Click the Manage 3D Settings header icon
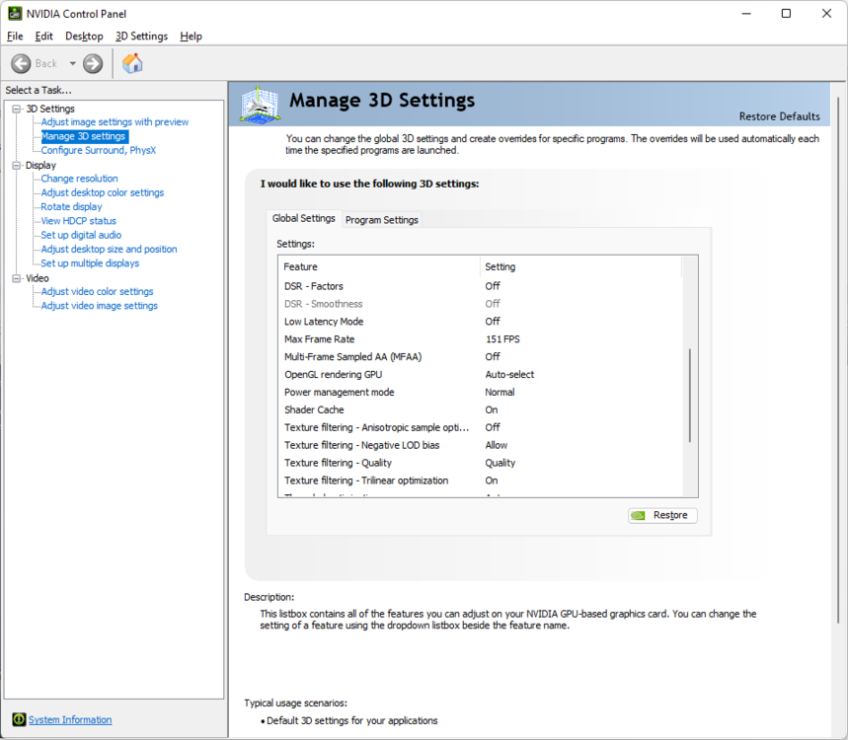 tap(261, 105)
